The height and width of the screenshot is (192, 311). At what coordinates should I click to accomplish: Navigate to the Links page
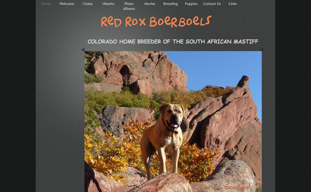[233, 4]
